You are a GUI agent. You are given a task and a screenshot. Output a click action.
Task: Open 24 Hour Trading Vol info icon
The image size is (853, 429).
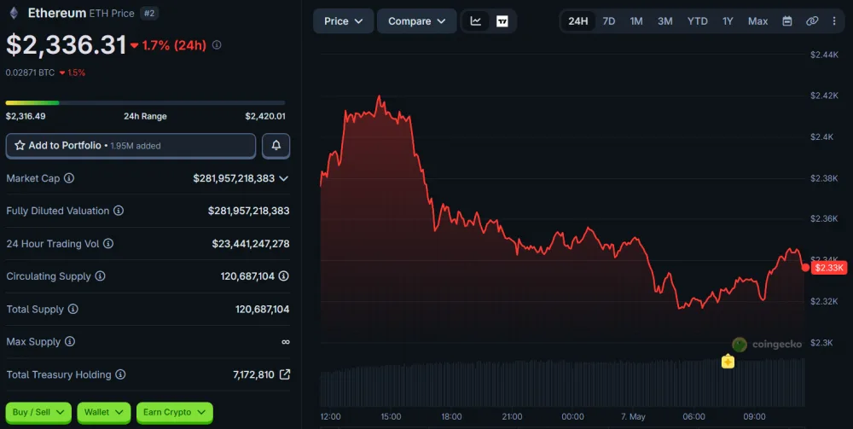(108, 243)
